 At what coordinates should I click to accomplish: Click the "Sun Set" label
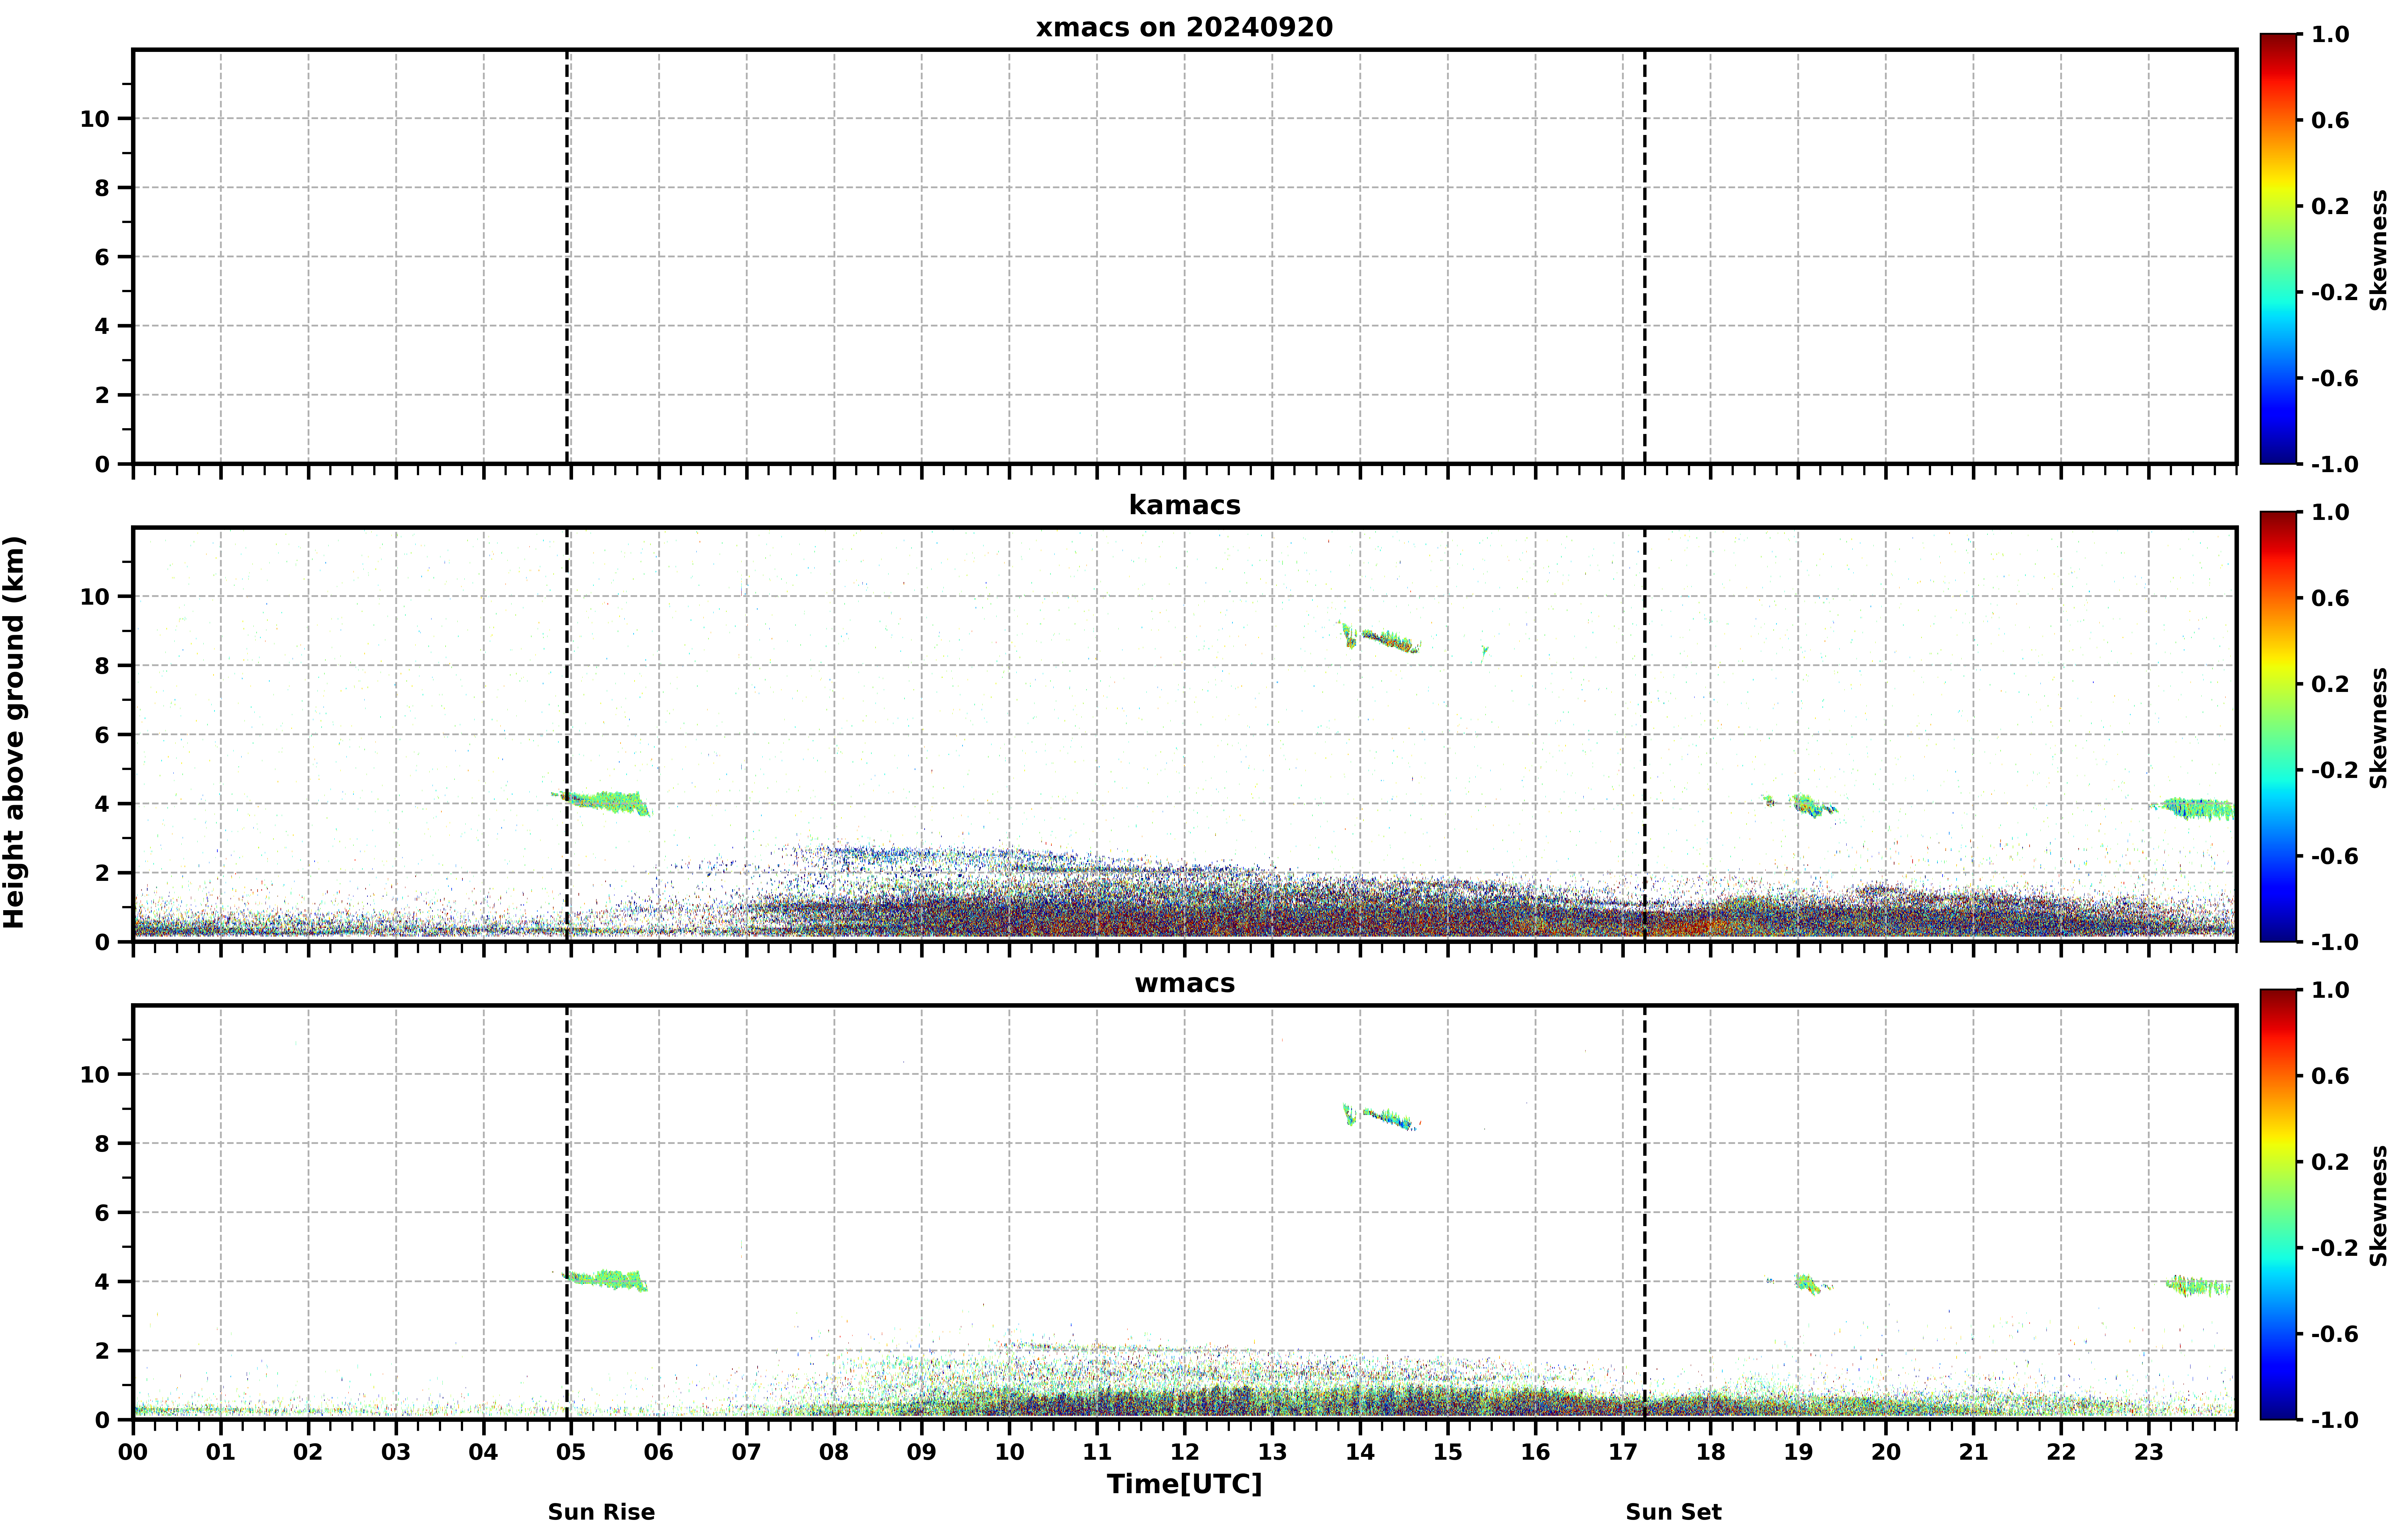[1674, 1512]
